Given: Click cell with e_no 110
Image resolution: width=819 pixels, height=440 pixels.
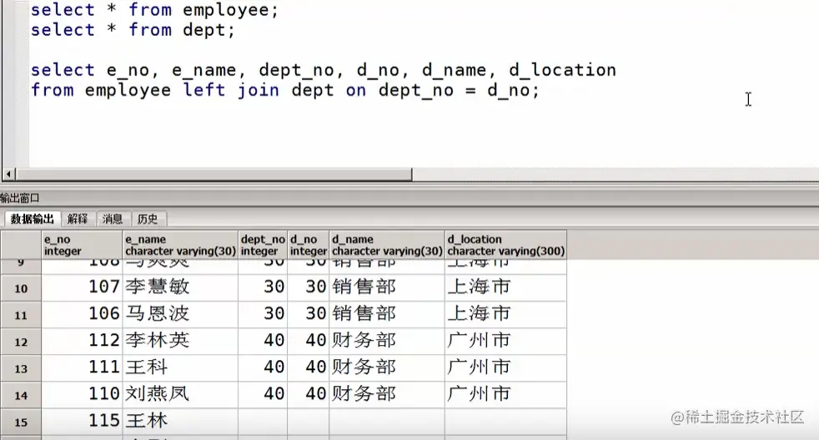Looking at the screenshot, I should pyautogui.click(x=82, y=394).
